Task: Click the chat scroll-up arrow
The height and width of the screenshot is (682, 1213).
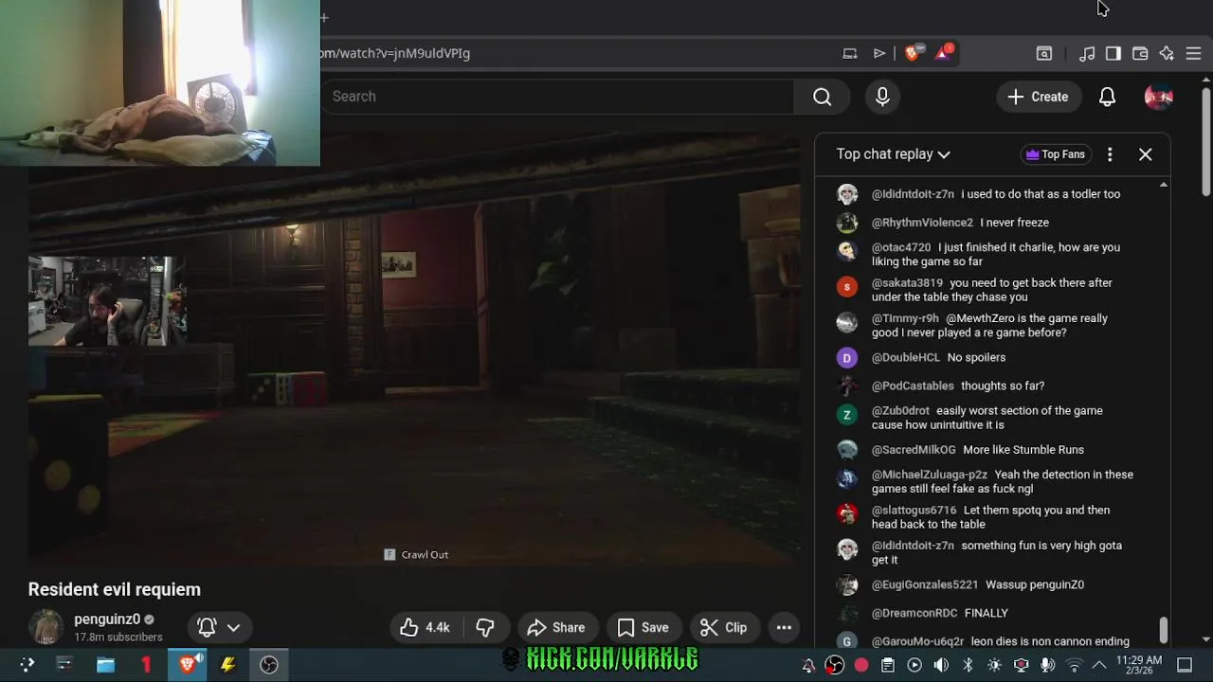Action: (1164, 185)
